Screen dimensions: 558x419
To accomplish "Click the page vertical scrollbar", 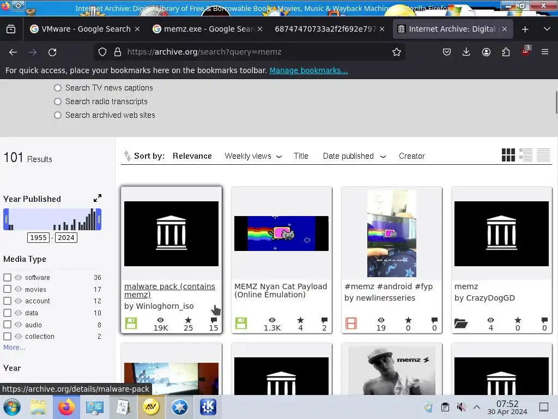I will click(x=555, y=103).
